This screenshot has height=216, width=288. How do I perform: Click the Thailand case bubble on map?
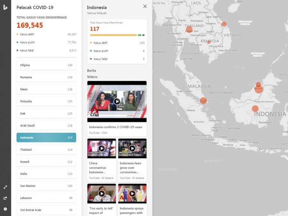tap(189, 29)
